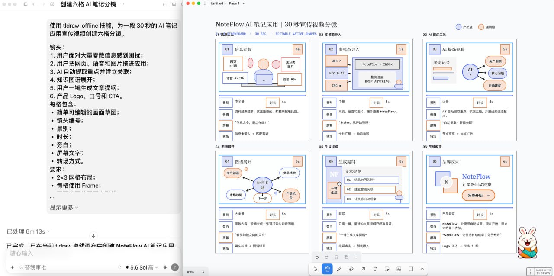554x276 pixels.
Task: Select the Sticky note tool
Action: pyautogui.click(x=387, y=269)
